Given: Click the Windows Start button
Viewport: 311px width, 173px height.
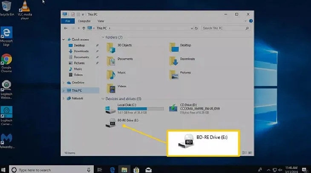Looking at the screenshot, I should (x=5, y=169).
